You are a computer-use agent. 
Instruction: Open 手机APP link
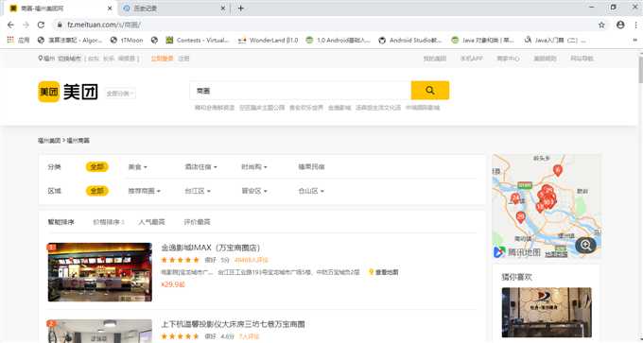[x=471, y=59]
